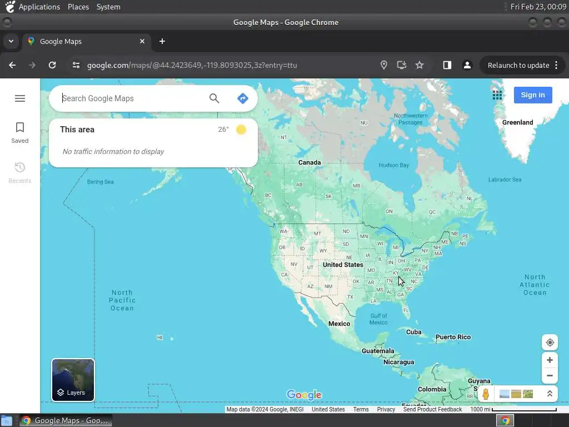
Task: Select Google Maps window in taskbar
Action: pos(66,420)
